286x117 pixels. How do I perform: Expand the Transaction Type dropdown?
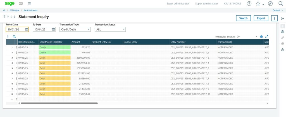89,29
